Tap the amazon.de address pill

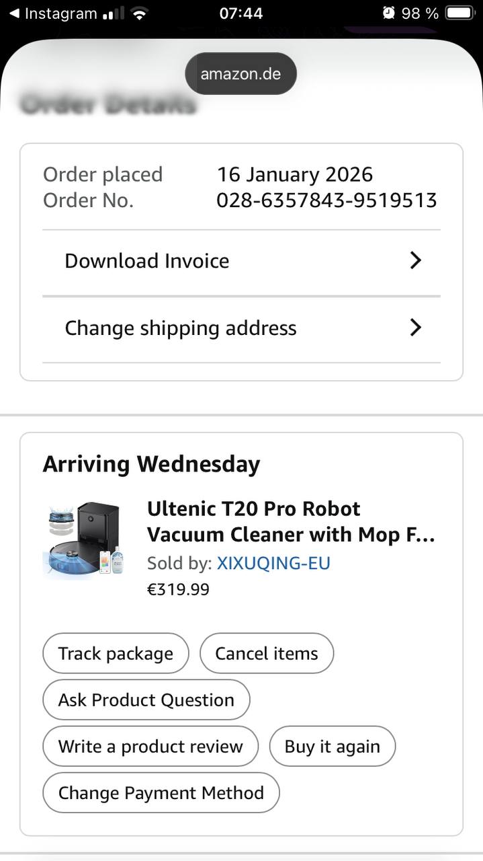point(240,73)
